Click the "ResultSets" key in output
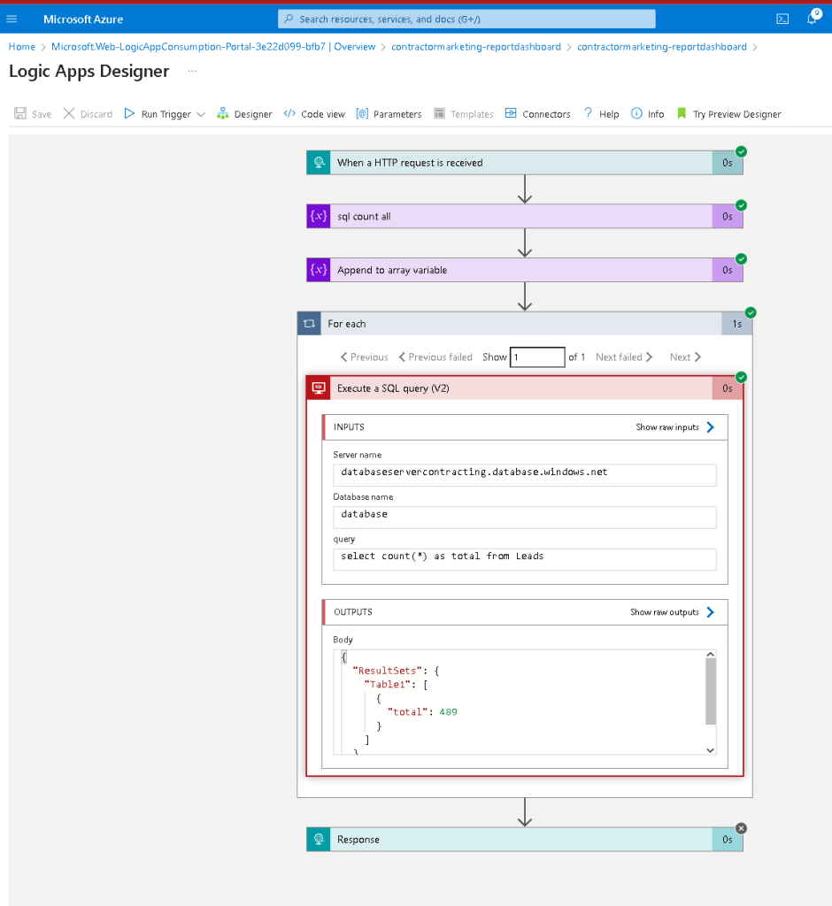This screenshot has height=906, width=832. 388,671
